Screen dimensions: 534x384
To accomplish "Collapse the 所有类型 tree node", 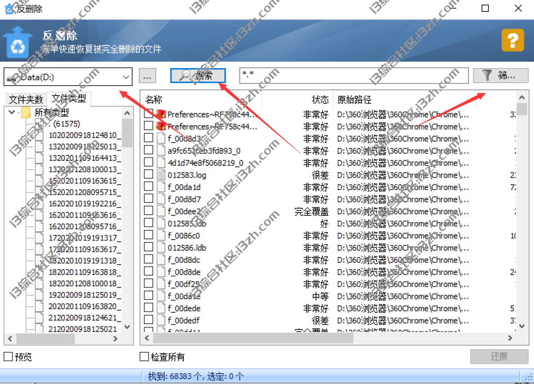I will [12, 112].
